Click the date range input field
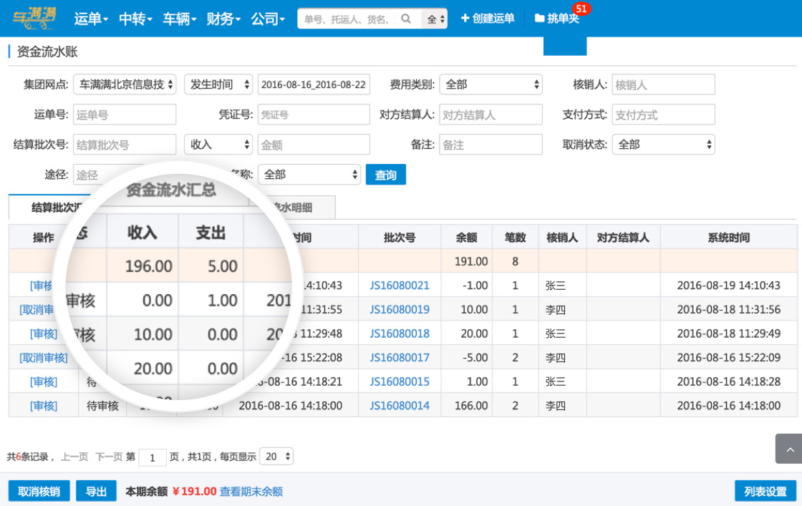802x506 pixels. coord(314,84)
